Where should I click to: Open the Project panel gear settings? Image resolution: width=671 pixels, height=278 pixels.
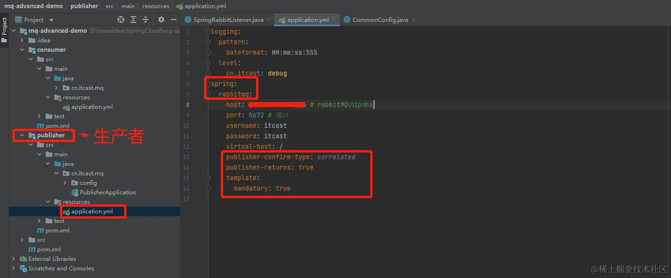point(161,19)
